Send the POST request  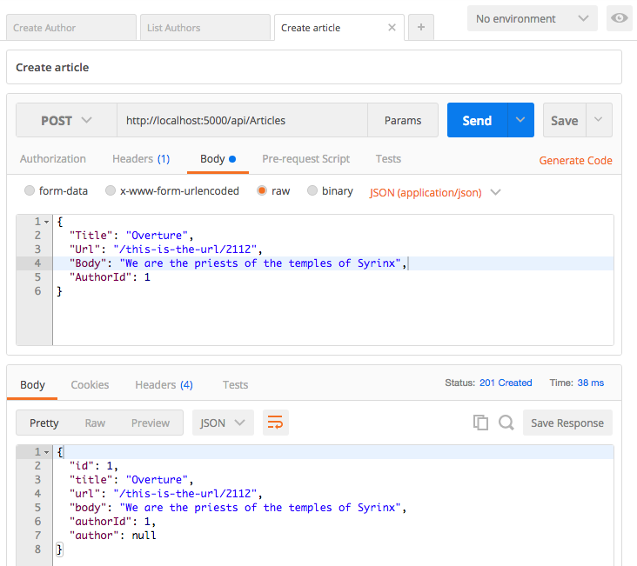(477, 120)
